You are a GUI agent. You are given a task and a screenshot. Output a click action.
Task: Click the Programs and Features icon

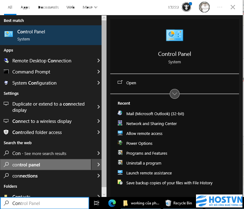click(120, 153)
